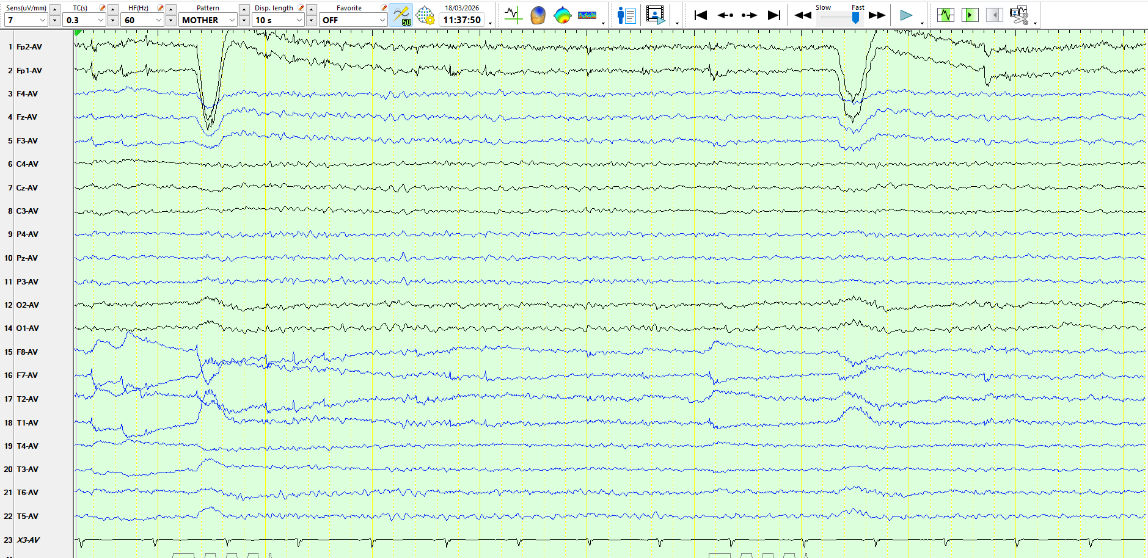Open the Sens(uV/mm) dropdown
Image resolution: width=1148 pixels, height=558 pixels.
tap(26, 20)
